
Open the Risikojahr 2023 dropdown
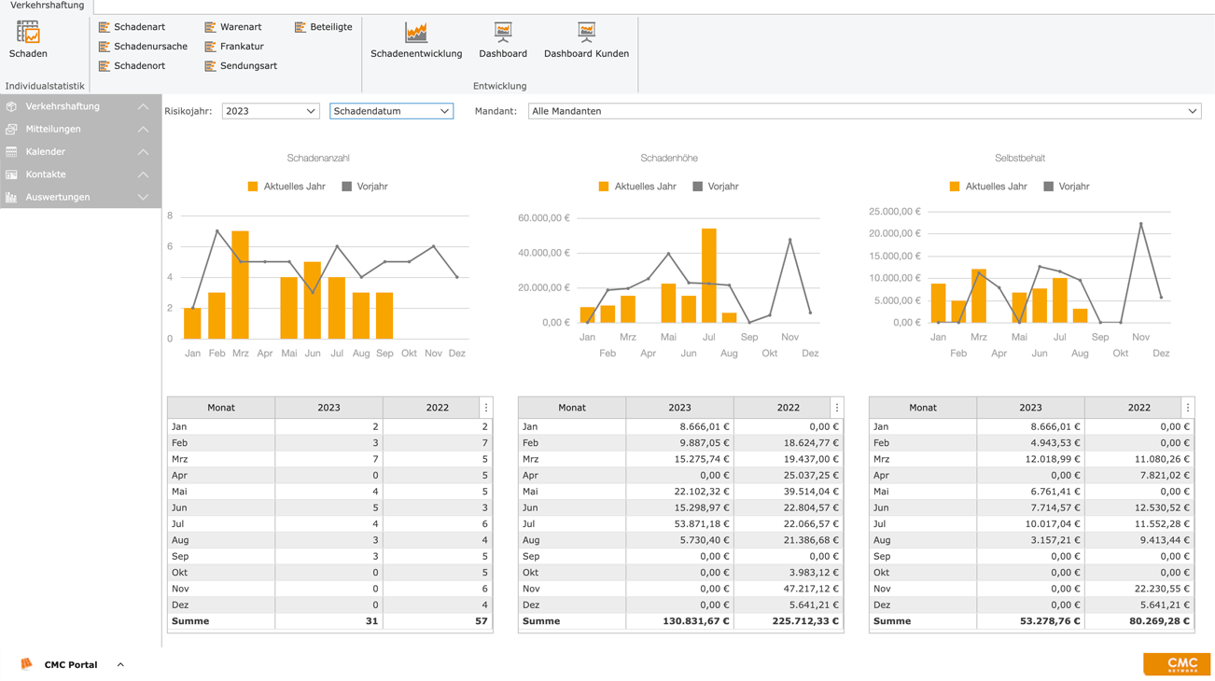tap(271, 111)
